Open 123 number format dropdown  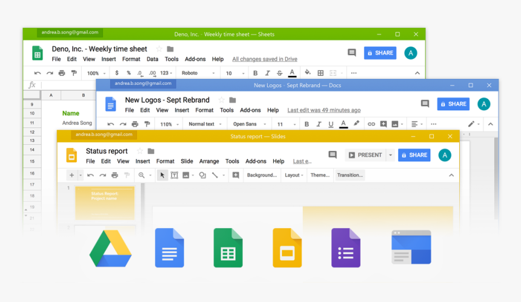(x=166, y=73)
